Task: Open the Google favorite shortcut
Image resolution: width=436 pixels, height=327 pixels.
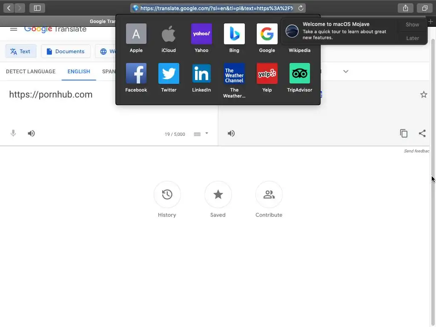Action: click(x=267, y=34)
